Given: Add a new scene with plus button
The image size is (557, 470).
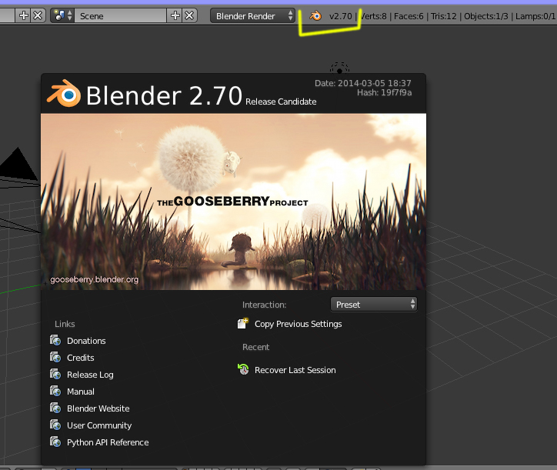Looking at the screenshot, I should point(175,15).
